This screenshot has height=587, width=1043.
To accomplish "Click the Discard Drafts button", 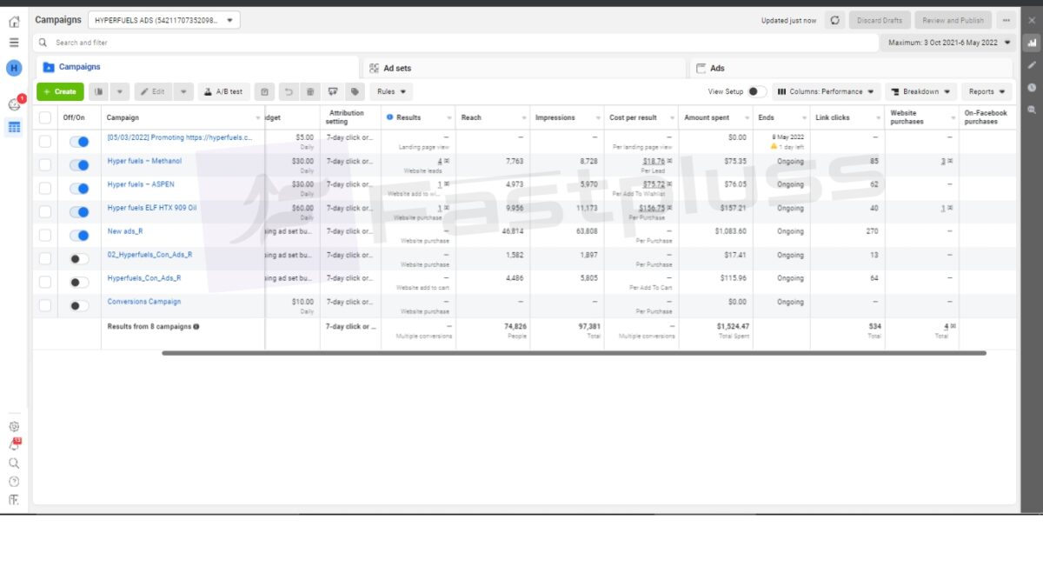I will pos(880,20).
